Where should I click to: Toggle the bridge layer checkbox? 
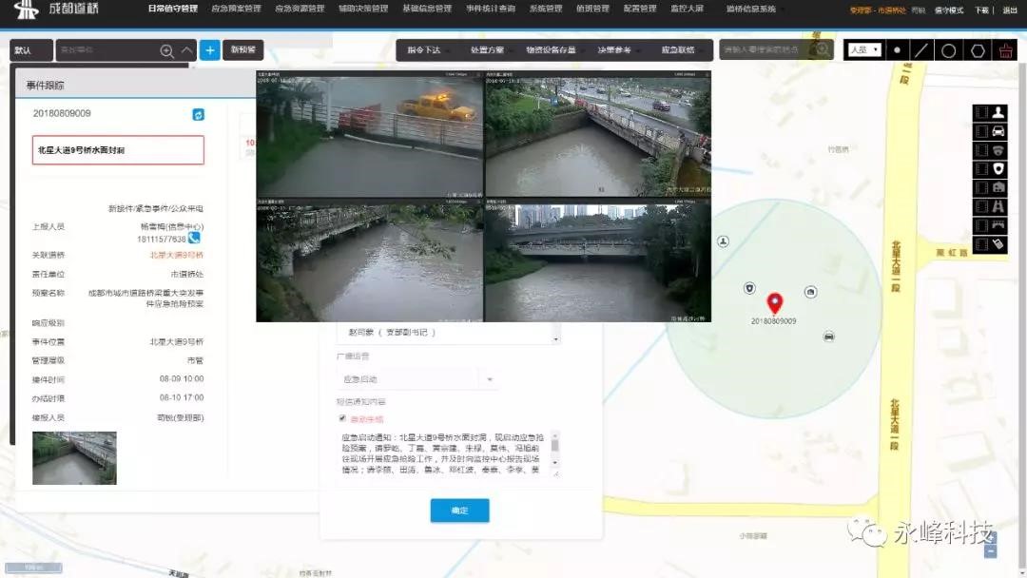click(981, 225)
